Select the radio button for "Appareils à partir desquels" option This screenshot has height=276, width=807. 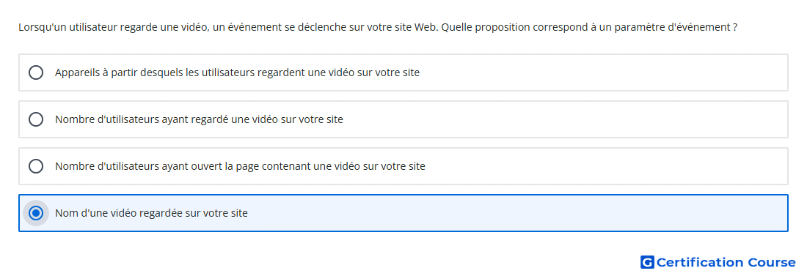click(x=36, y=72)
